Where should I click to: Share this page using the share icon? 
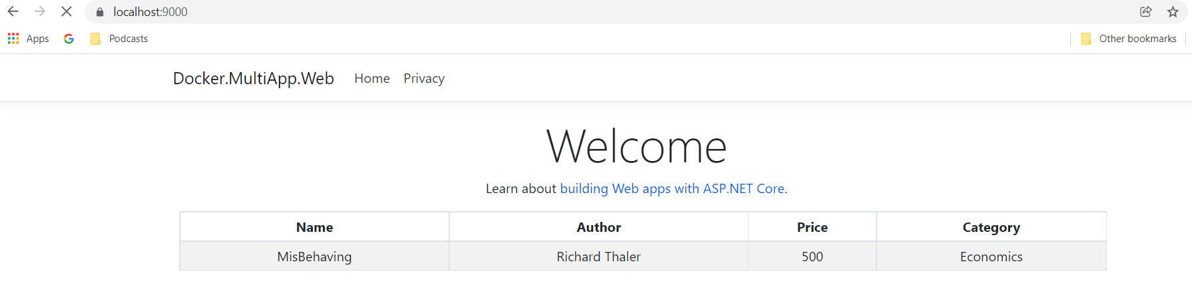coord(1146,11)
